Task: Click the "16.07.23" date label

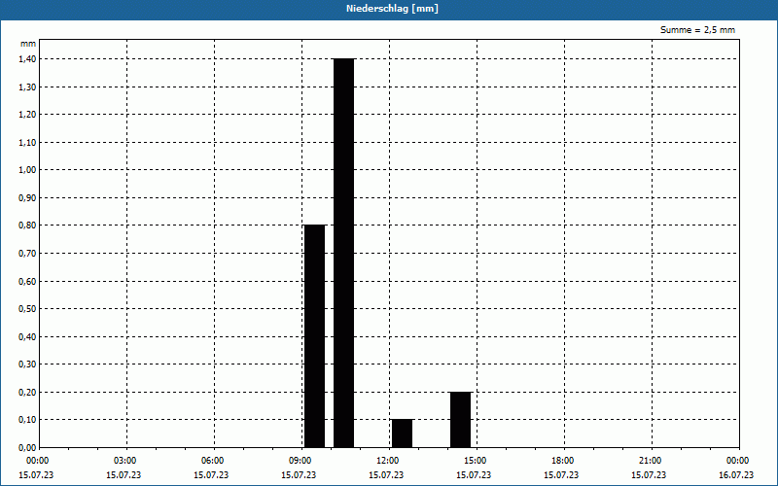Action: 736,475
